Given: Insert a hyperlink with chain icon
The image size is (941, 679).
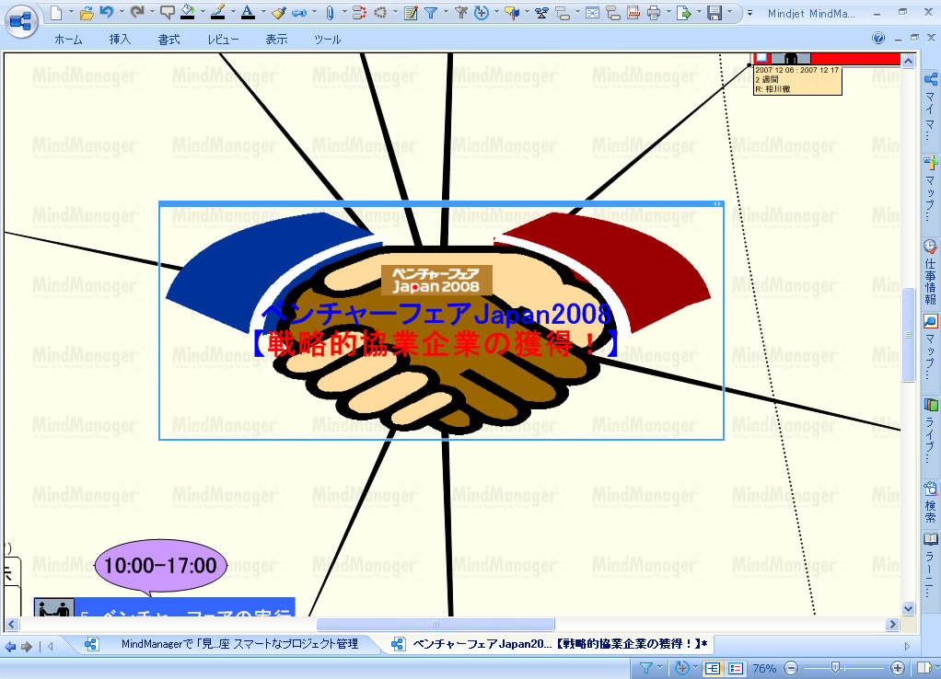Looking at the screenshot, I should [x=299, y=12].
